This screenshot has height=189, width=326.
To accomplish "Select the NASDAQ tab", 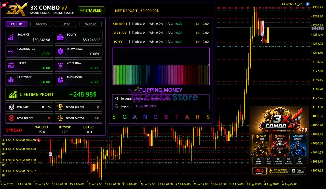I will coord(90,24).
